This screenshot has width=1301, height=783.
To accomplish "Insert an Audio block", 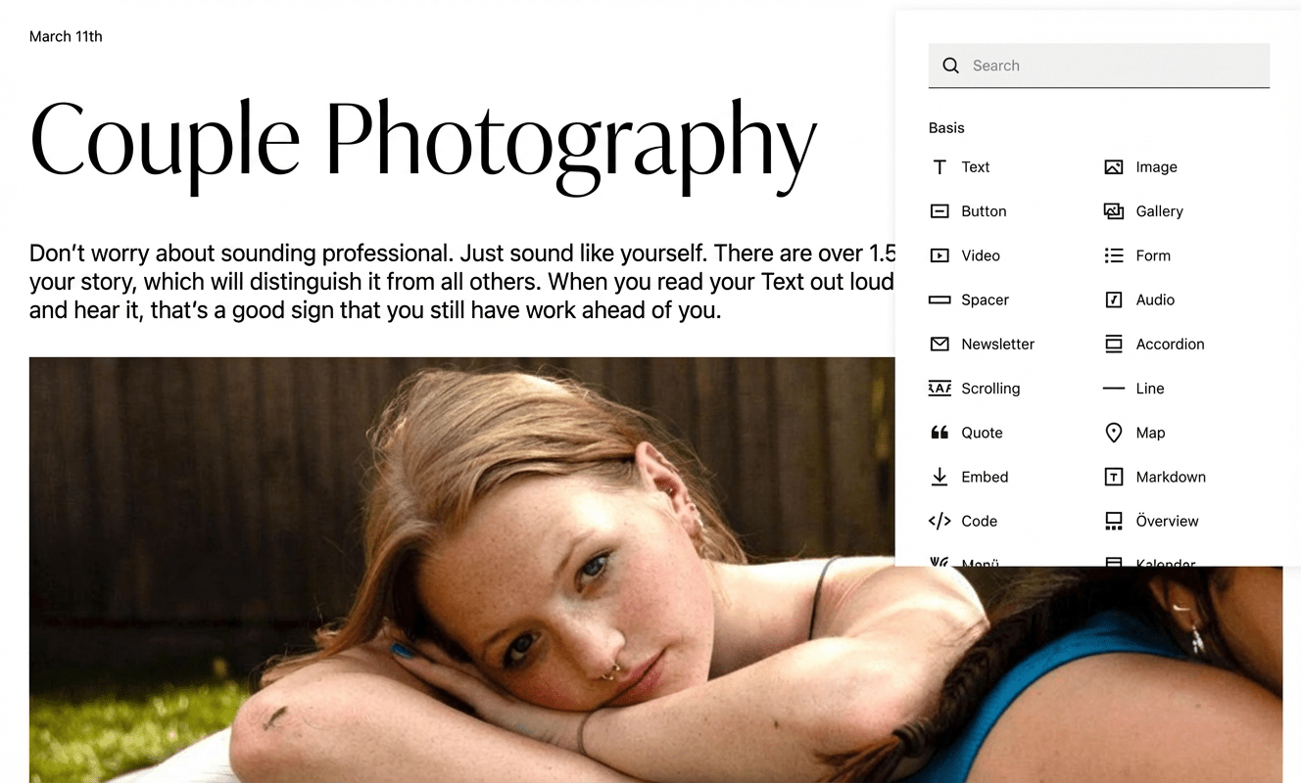I will click(1114, 299).
